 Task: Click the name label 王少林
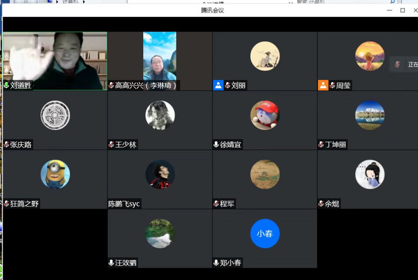pyautogui.click(x=126, y=145)
